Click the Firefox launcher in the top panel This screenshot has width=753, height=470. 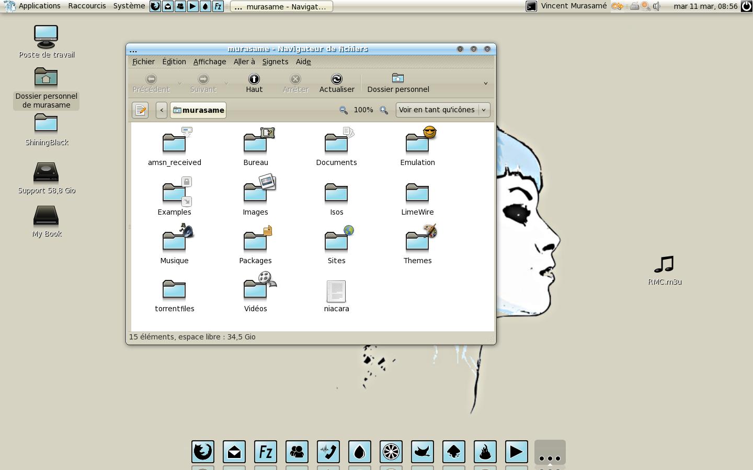tap(155, 6)
